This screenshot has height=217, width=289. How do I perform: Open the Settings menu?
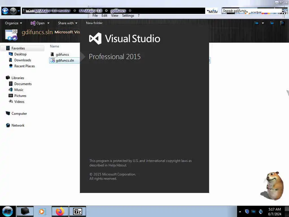pos(128,16)
